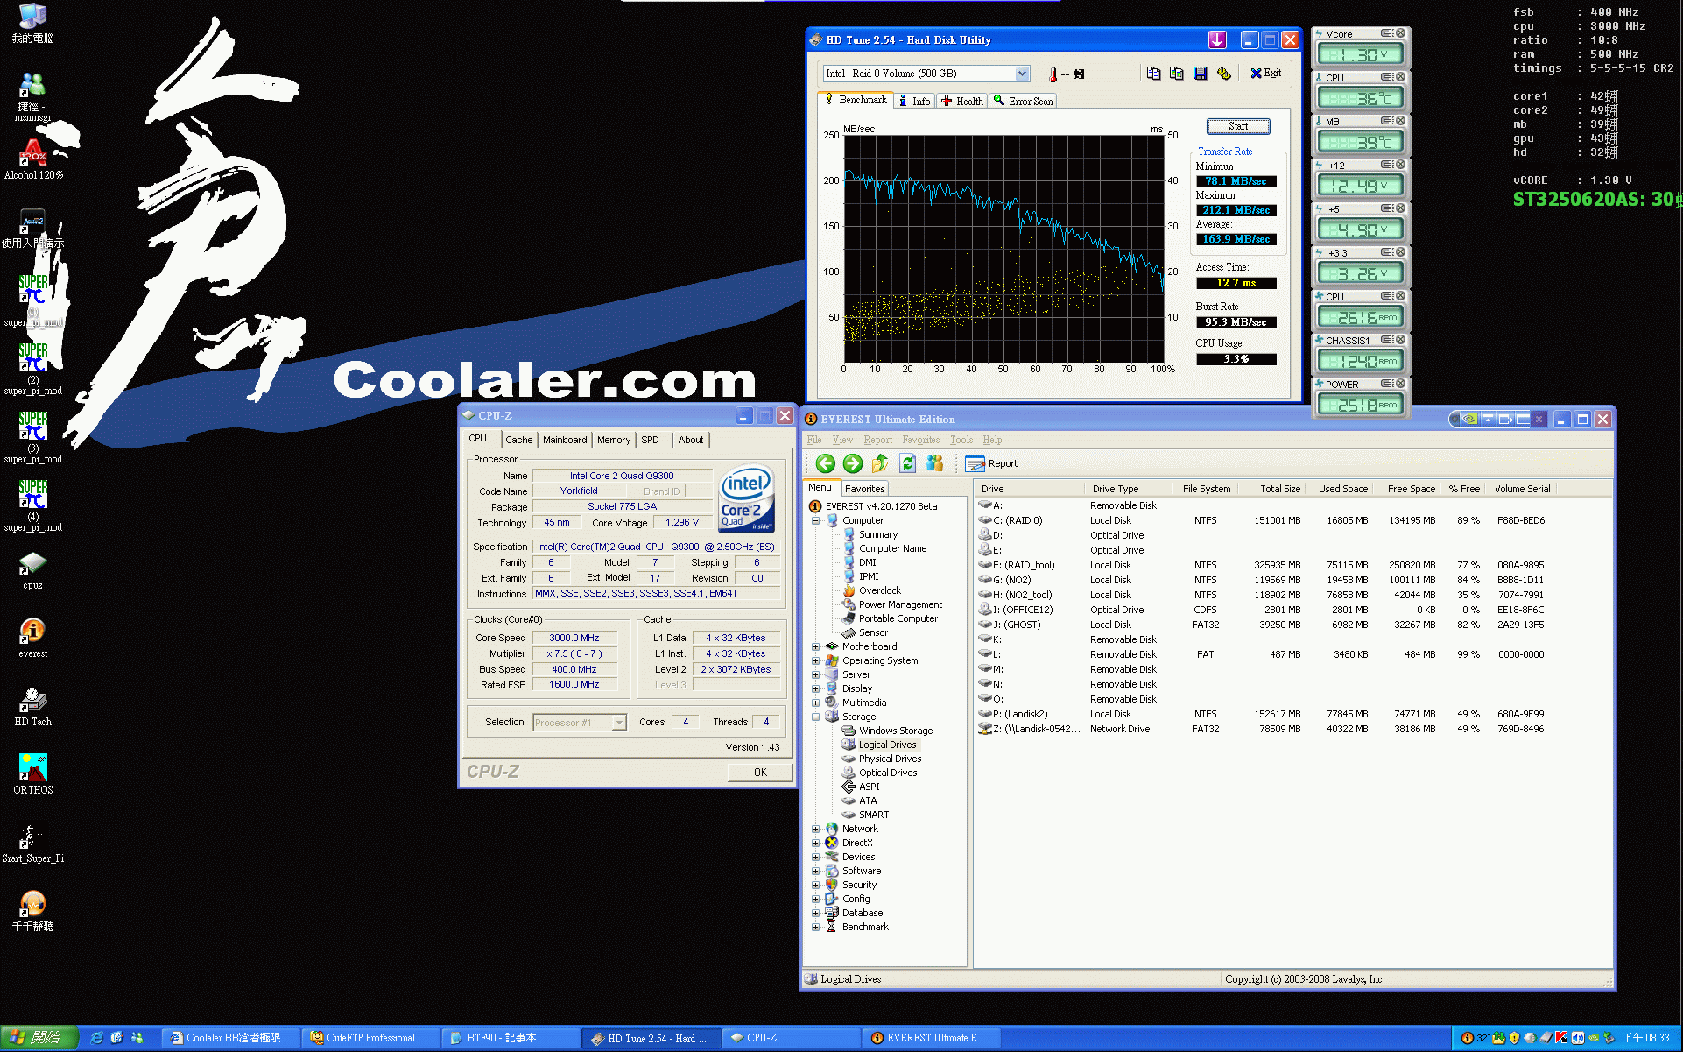This screenshot has width=1683, height=1052.
Task: Open HD Tune options gear icon
Action: [x=1224, y=74]
